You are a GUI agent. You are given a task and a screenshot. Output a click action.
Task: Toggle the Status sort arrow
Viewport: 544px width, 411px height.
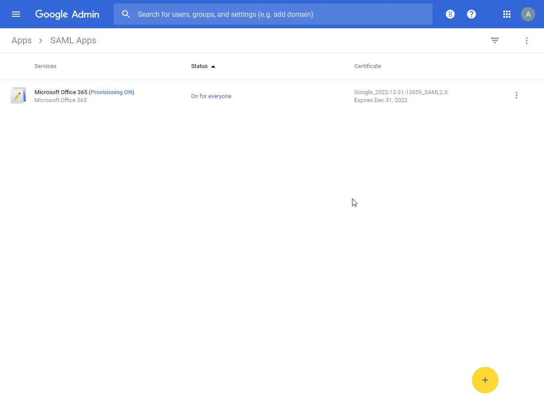click(213, 66)
